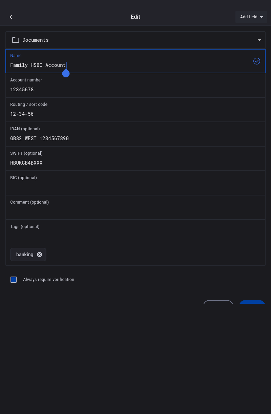
Task: Expand the Documents folder selector arrow
Action: [259, 40]
